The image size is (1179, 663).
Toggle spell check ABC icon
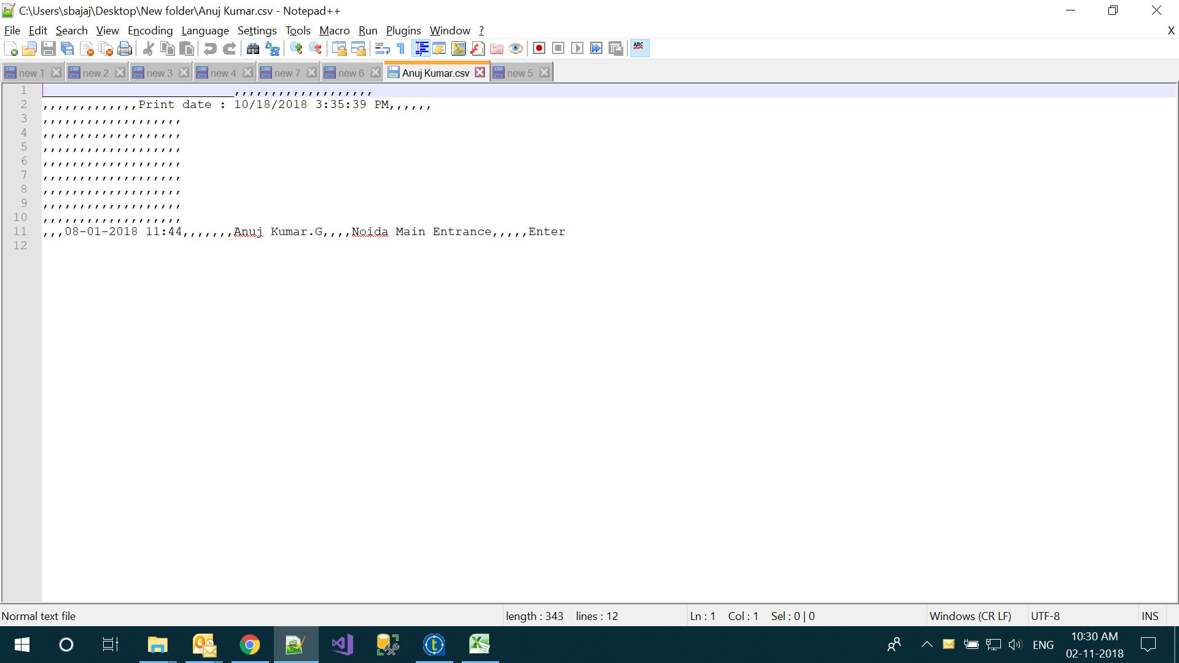[x=639, y=48]
